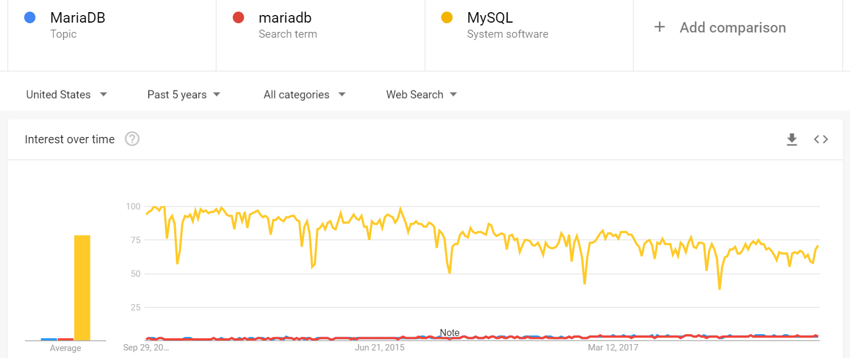The image size is (850, 358).
Task: Click the Jun 21, 2015 axis label
Action: [379, 347]
